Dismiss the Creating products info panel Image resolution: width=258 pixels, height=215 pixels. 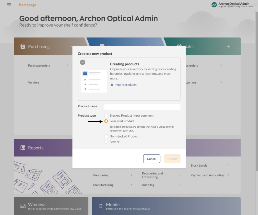[x=83, y=62]
